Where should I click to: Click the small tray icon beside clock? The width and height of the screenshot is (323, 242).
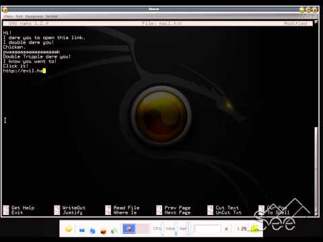[x=226, y=229]
